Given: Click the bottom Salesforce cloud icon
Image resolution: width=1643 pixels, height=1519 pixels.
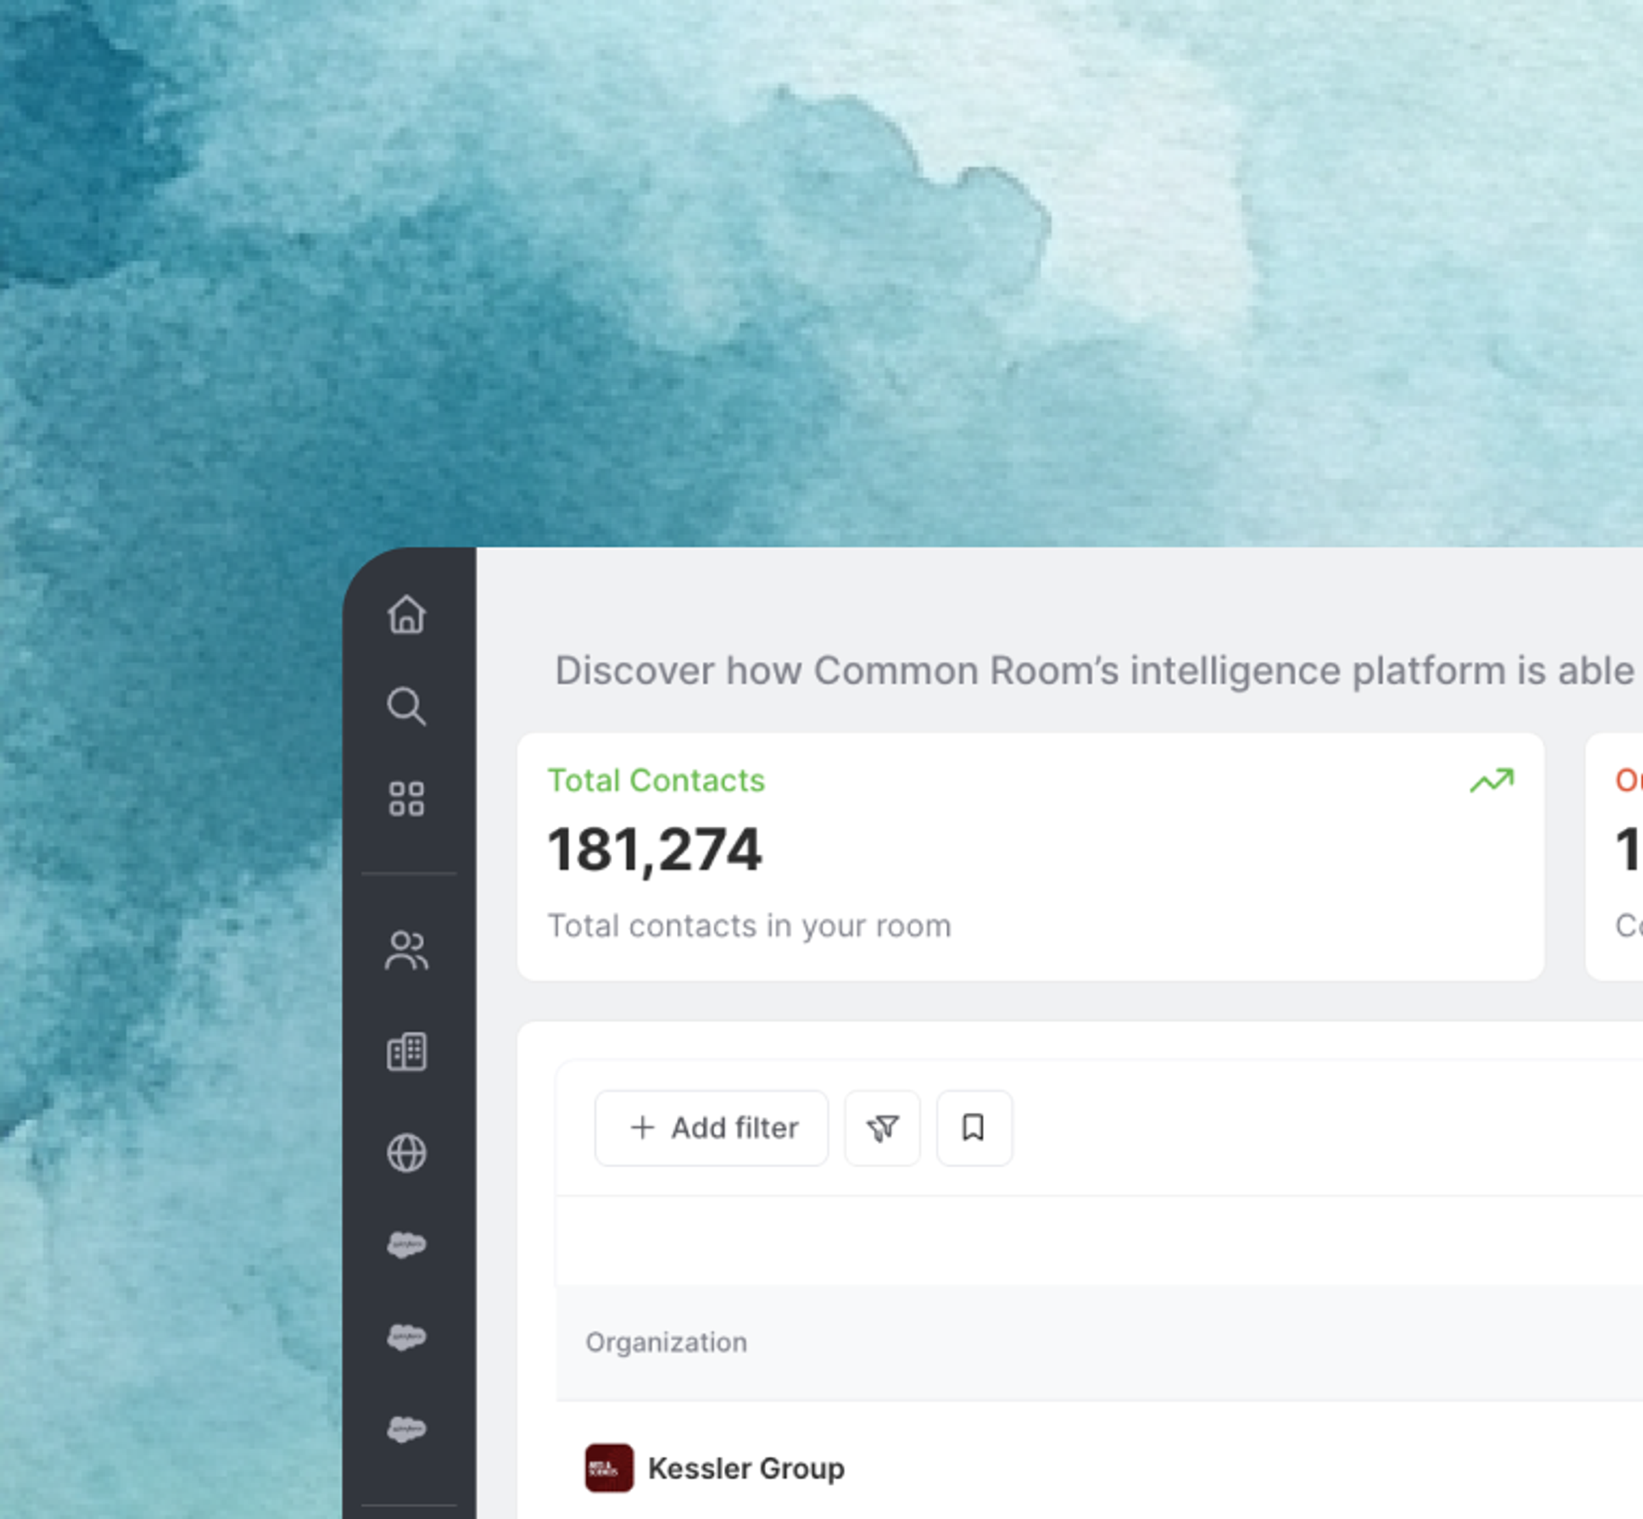Looking at the screenshot, I should [x=407, y=1429].
